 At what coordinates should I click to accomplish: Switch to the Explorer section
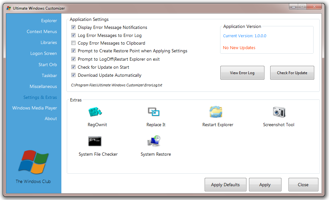tap(49, 21)
